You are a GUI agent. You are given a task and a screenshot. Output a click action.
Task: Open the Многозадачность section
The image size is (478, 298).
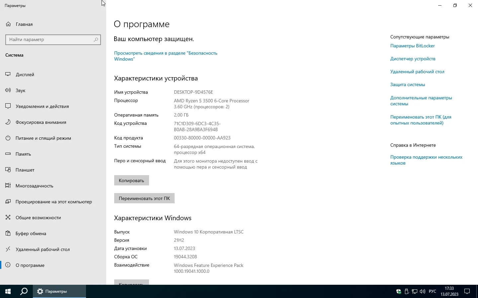click(53, 186)
